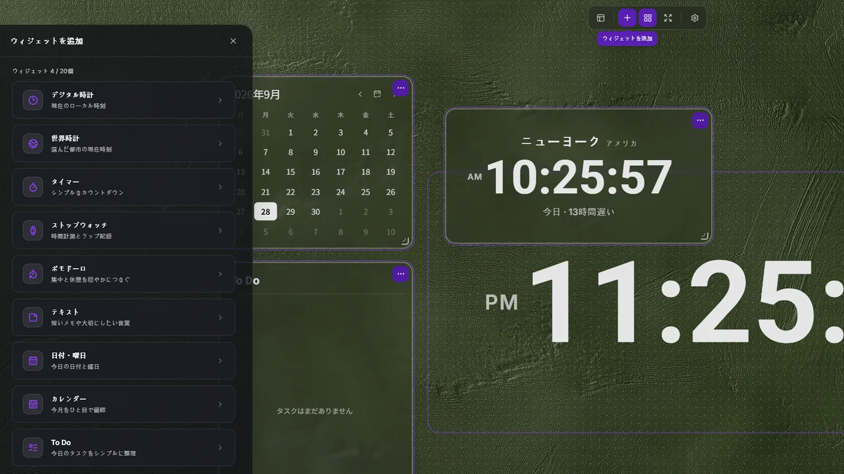Viewport: 844px width, 474px height.
Task: Click the layout panel icon in top toolbar
Action: click(x=601, y=18)
